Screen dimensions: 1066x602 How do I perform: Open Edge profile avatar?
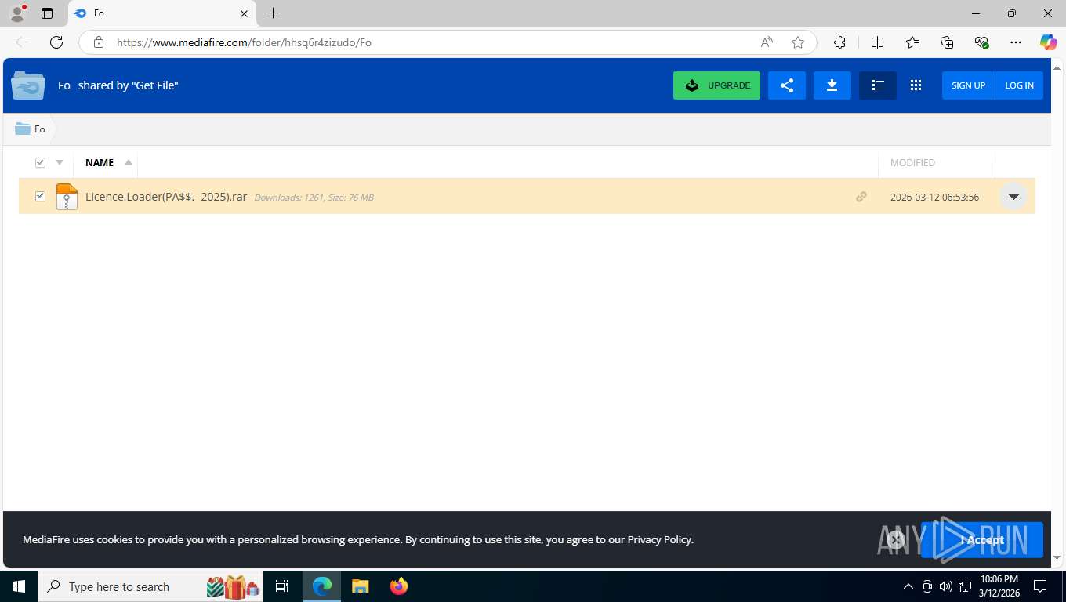[x=17, y=13]
